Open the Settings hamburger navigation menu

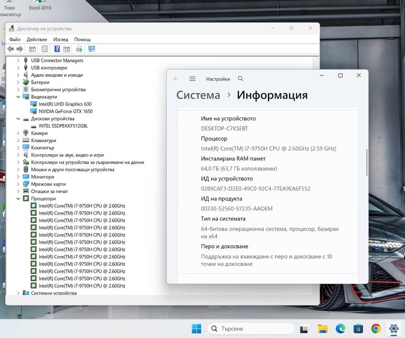coord(192,79)
